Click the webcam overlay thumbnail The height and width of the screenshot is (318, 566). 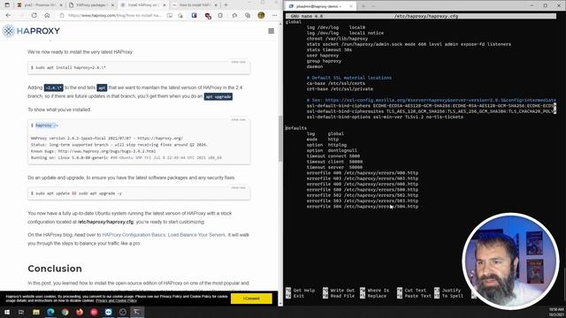510,261
